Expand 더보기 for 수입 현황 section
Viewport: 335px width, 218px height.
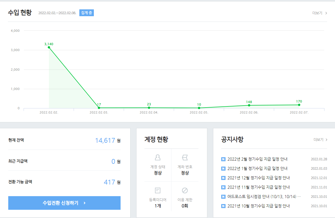click(x=320, y=13)
